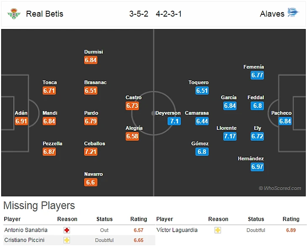This screenshot has height=246, width=307.
Task: Click Cristiano Piccini's yellow doubtful icon
Action: point(67,240)
